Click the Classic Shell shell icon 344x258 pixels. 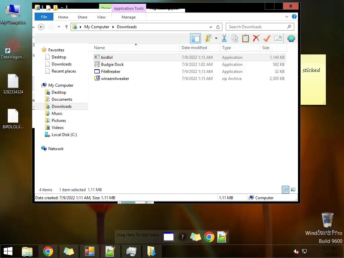(x=291, y=38)
